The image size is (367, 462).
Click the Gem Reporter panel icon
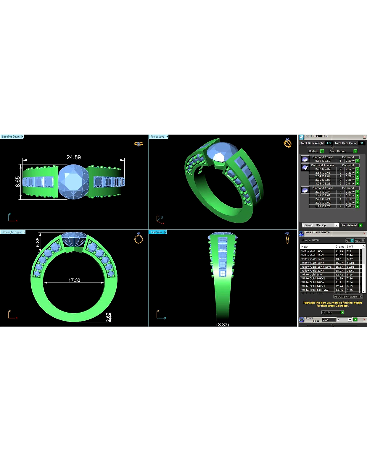(x=301, y=137)
